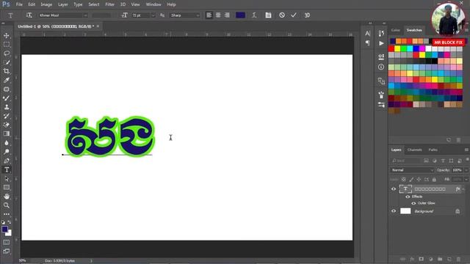This screenshot has width=470, height=264.
Task: Select the Rectangular Marquee tool
Action: pos(7,45)
